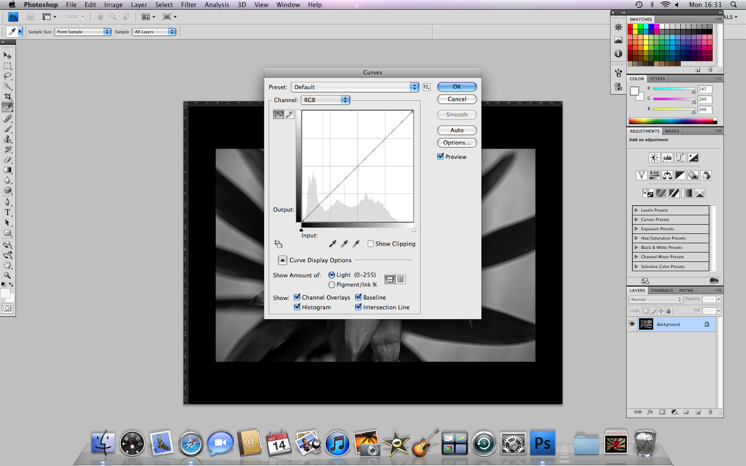The image size is (746, 466).
Task: Click the Background layer thumbnail
Action: [646, 324]
